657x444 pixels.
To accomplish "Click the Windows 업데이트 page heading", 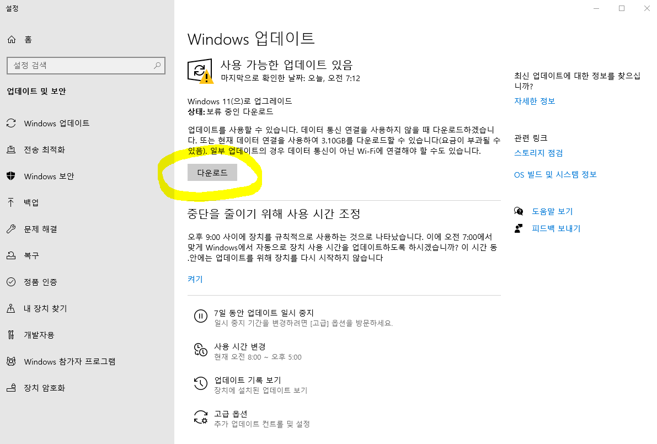I will click(x=251, y=39).
